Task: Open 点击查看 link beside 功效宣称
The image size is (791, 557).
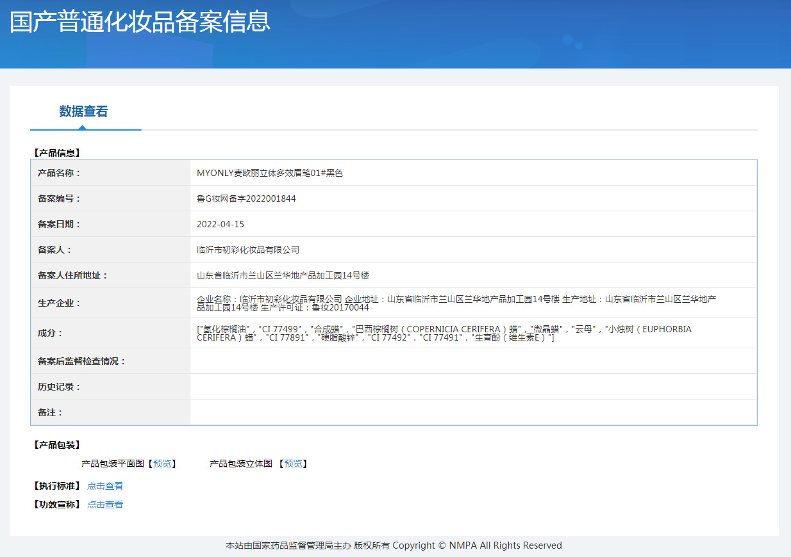Action: click(105, 505)
